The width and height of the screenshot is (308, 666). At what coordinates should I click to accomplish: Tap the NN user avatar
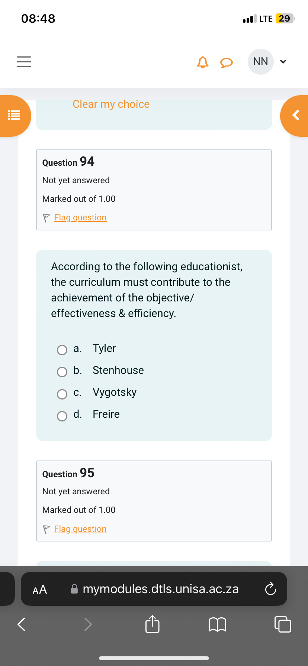260,62
